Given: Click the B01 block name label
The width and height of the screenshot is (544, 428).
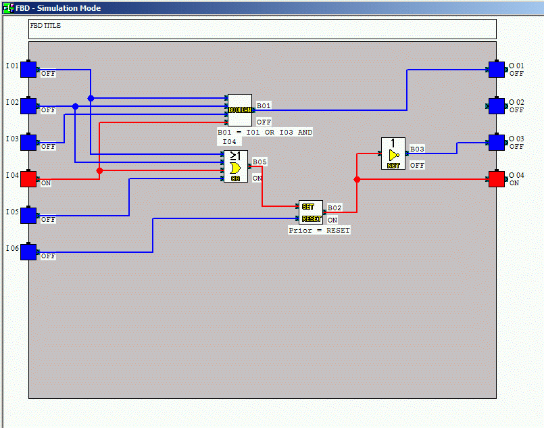Looking at the screenshot, I should click(264, 105).
